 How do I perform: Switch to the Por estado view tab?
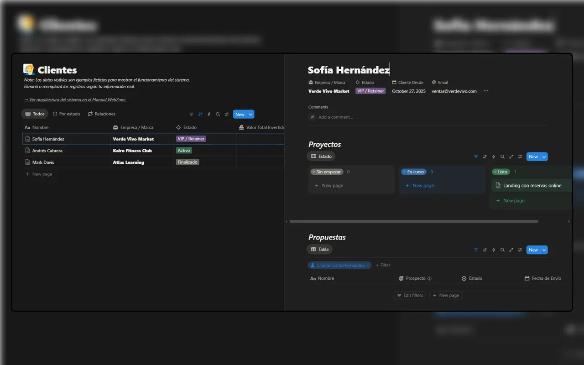pyautogui.click(x=66, y=114)
